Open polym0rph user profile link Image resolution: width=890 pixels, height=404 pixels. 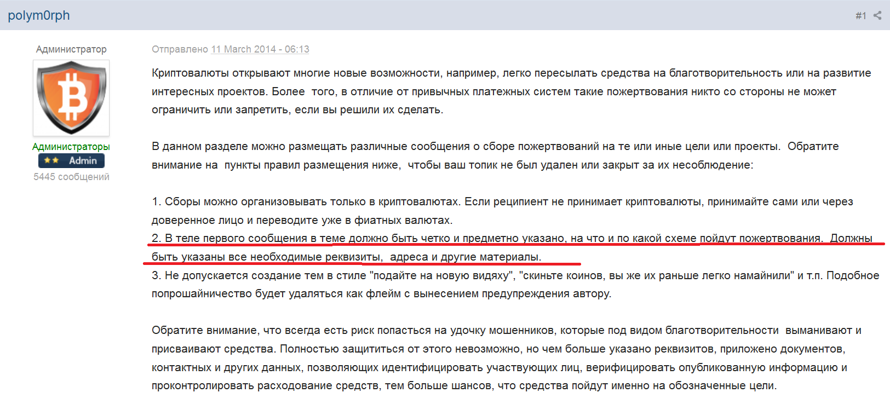click(39, 15)
